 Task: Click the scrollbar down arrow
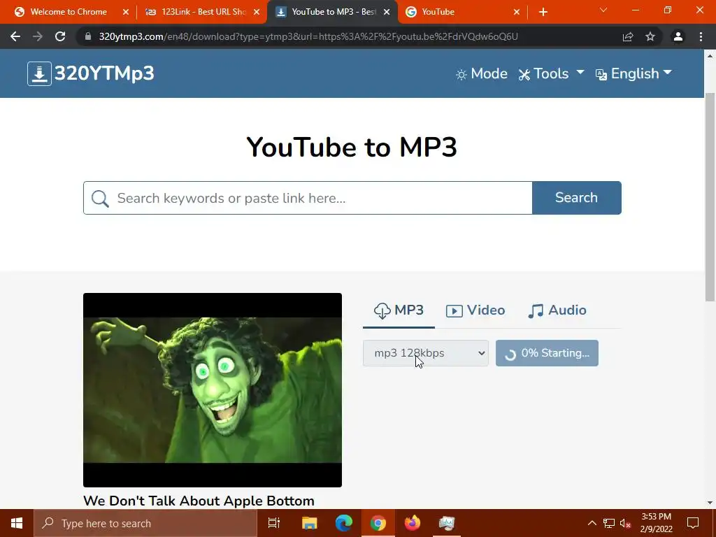pyautogui.click(x=710, y=503)
